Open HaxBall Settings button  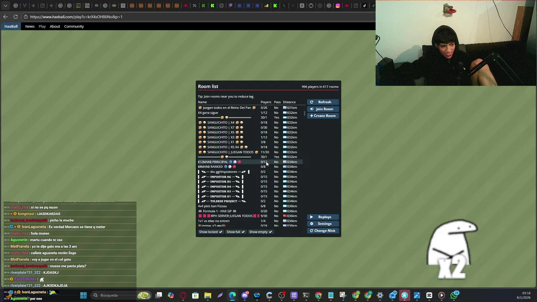point(323,224)
